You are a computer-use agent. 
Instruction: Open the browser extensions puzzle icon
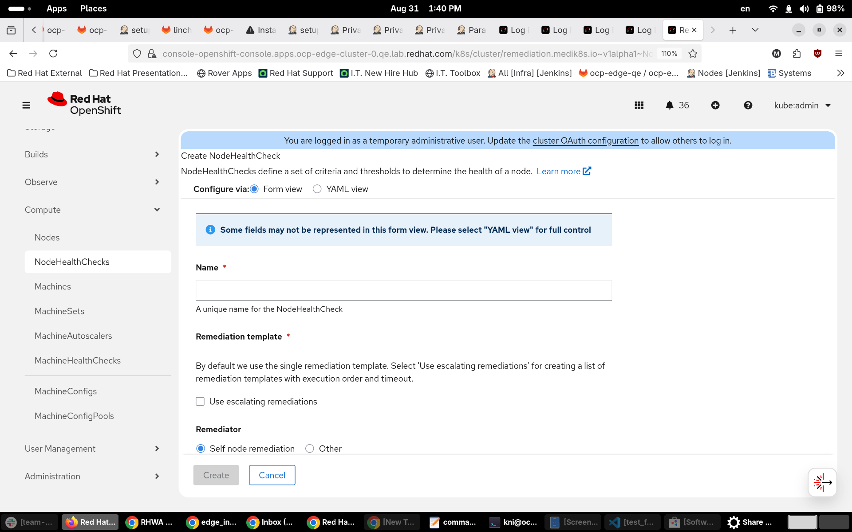797,54
